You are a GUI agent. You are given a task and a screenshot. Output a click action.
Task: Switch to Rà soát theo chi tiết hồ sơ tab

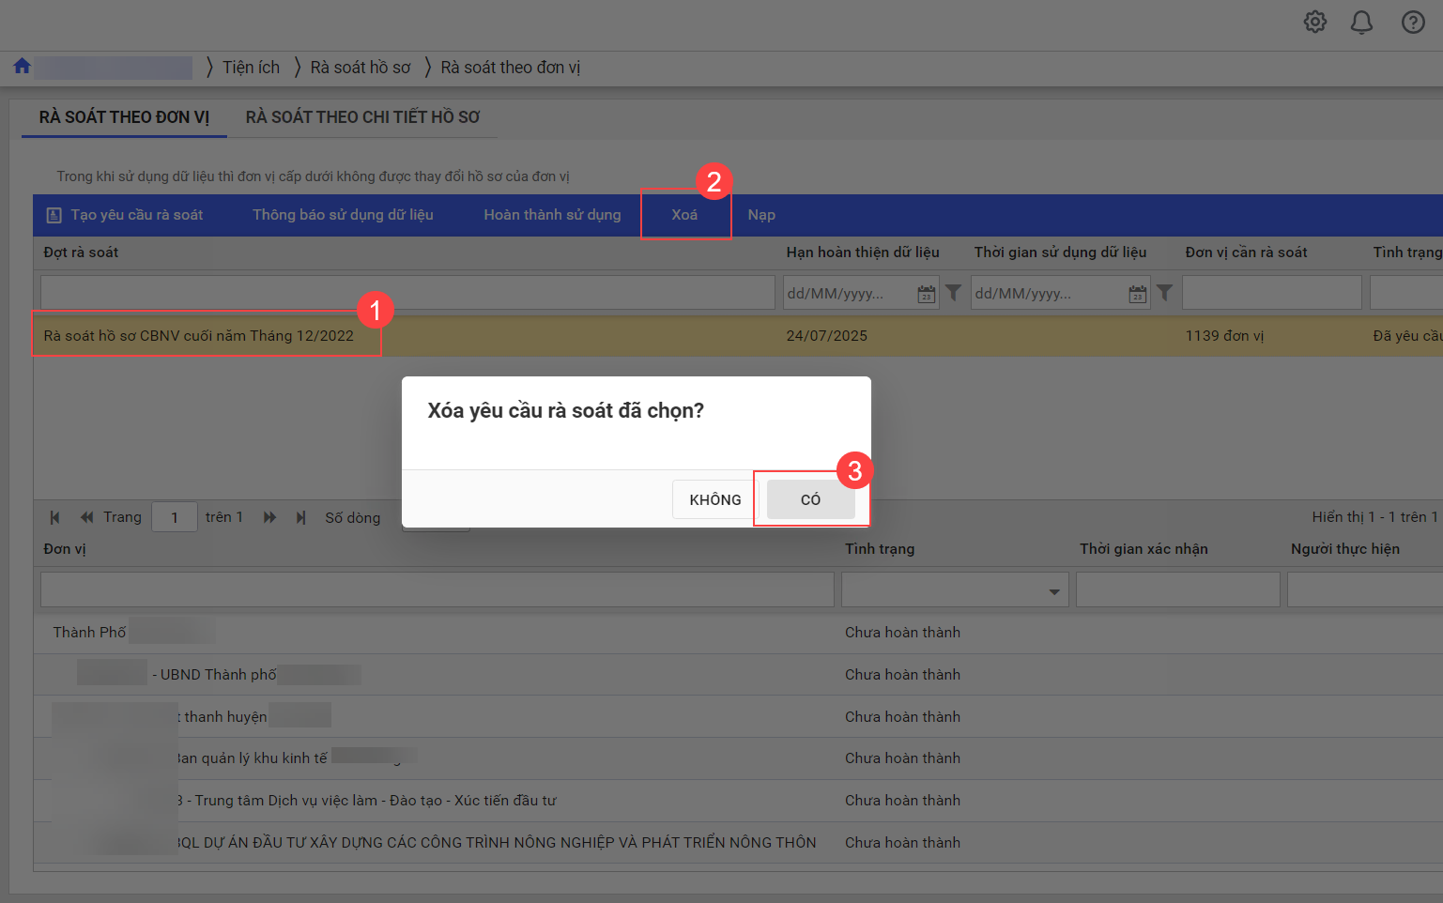click(362, 117)
